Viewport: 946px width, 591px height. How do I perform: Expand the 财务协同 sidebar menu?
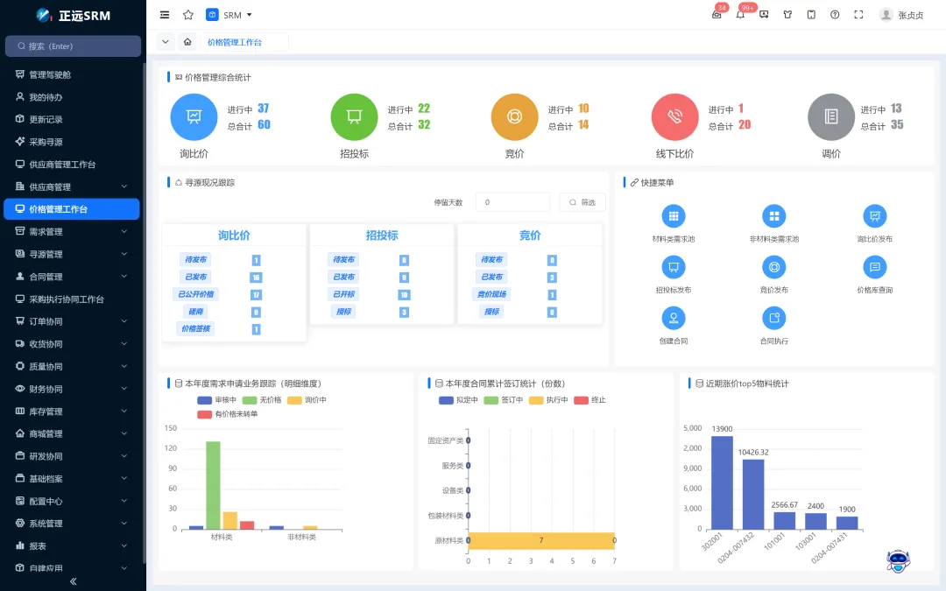[73, 389]
